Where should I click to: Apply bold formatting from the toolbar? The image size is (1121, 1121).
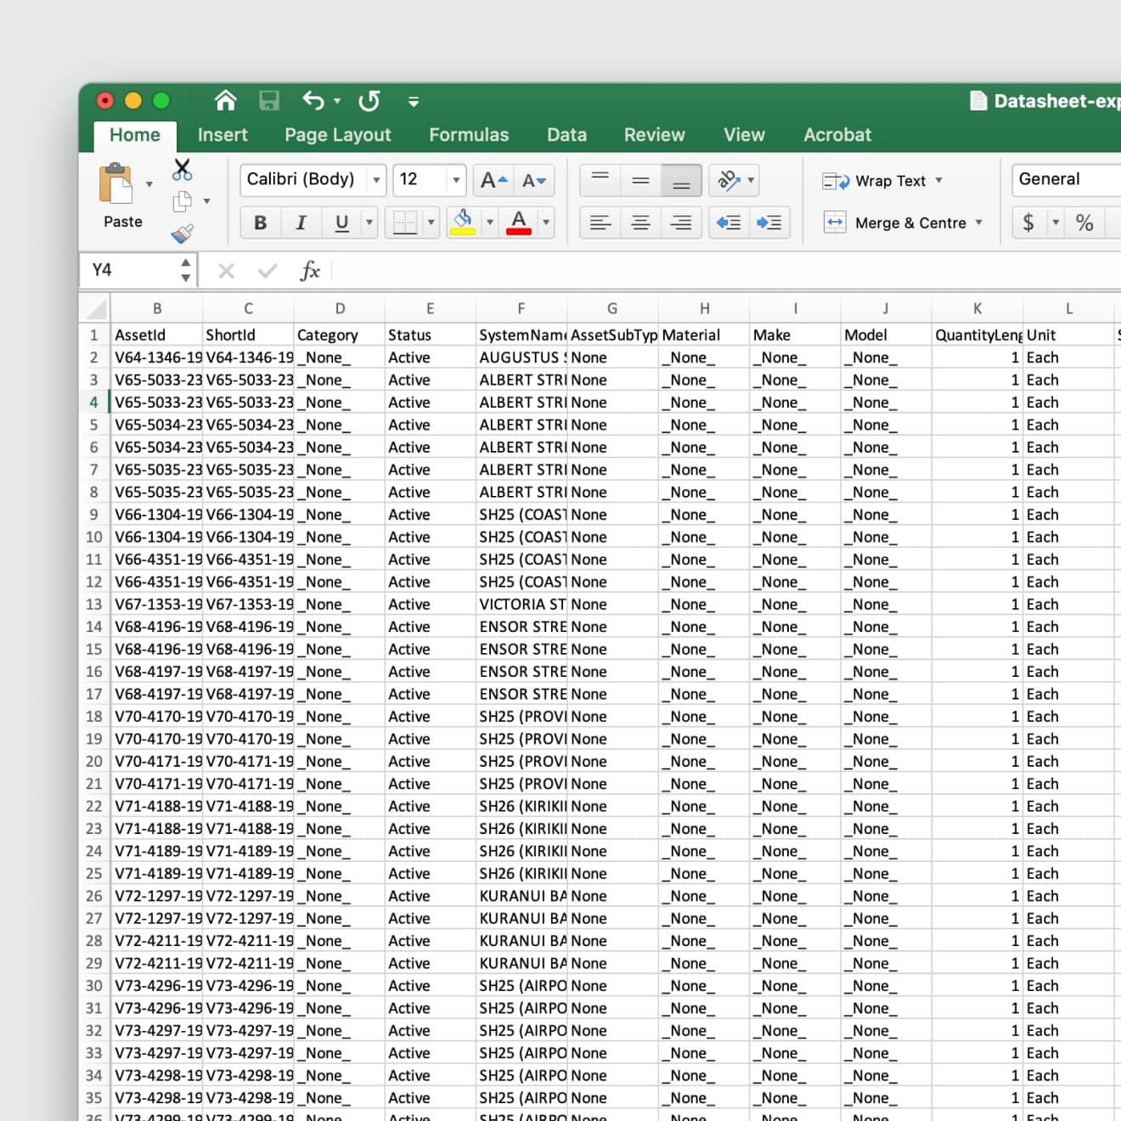click(x=260, y=223)
